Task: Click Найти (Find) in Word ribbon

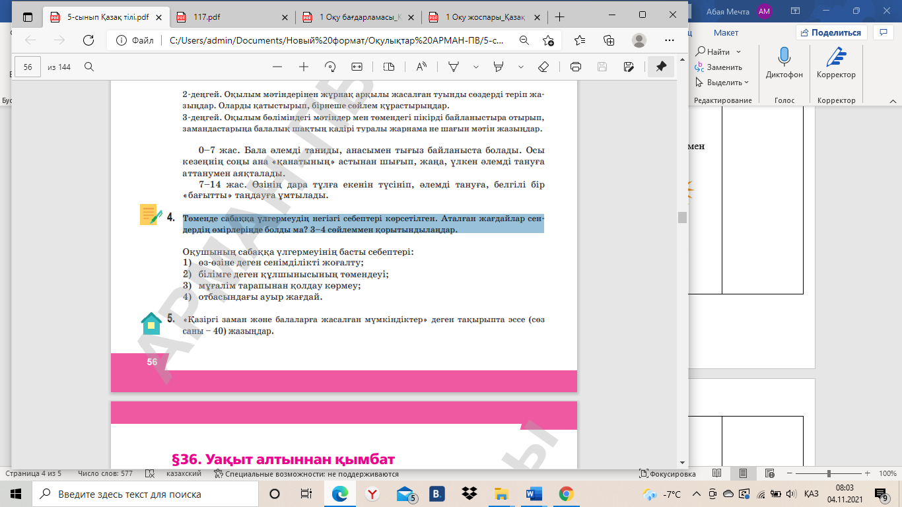Action: tap(712, 51)
